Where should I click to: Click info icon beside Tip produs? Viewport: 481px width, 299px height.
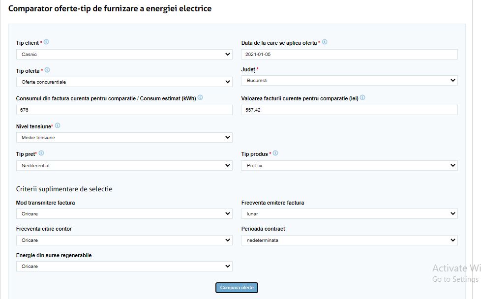tap(275, 153)
